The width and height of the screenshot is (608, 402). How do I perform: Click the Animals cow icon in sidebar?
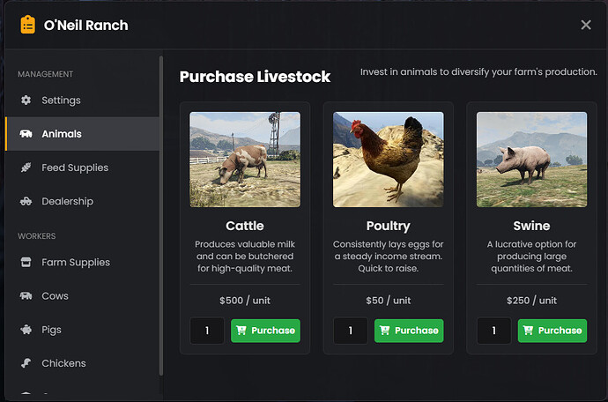pyautogui.click(x=26, y=134)
